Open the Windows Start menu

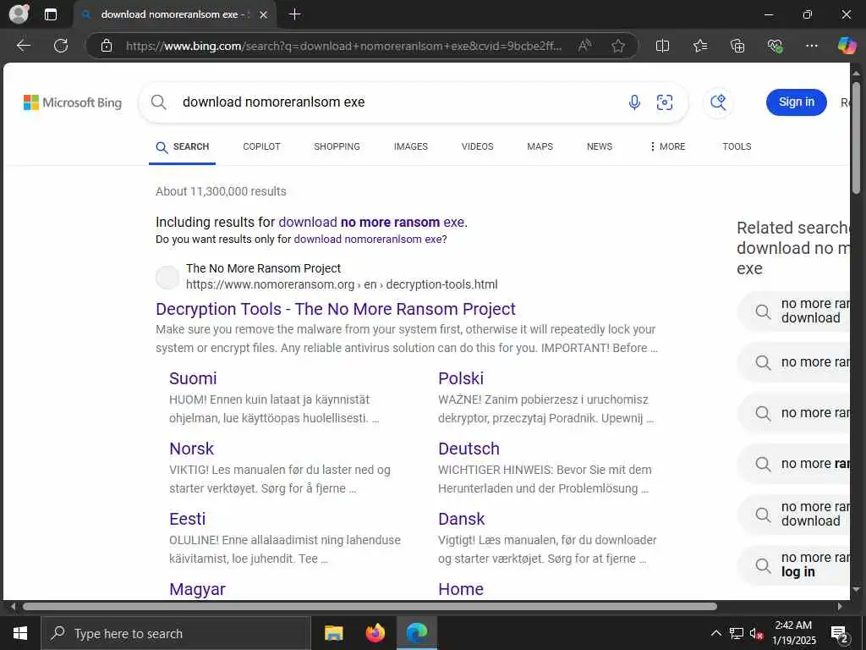pos(20,633)
